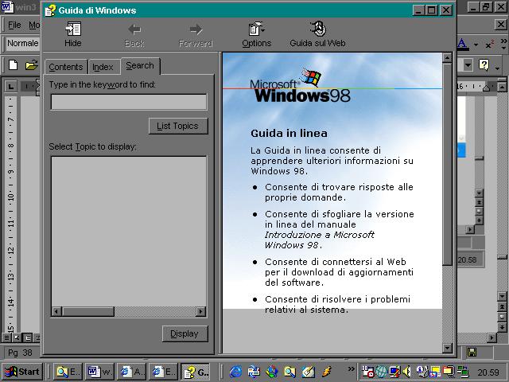Click the 20.59 clock in the taskbar
Image resolution: width=509 pixels, height=382 pixels.
click(x=488, y=372)
